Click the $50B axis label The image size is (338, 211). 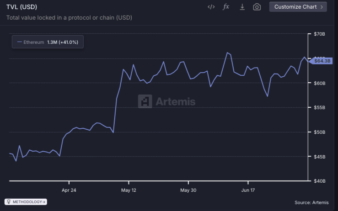point(319,132)
